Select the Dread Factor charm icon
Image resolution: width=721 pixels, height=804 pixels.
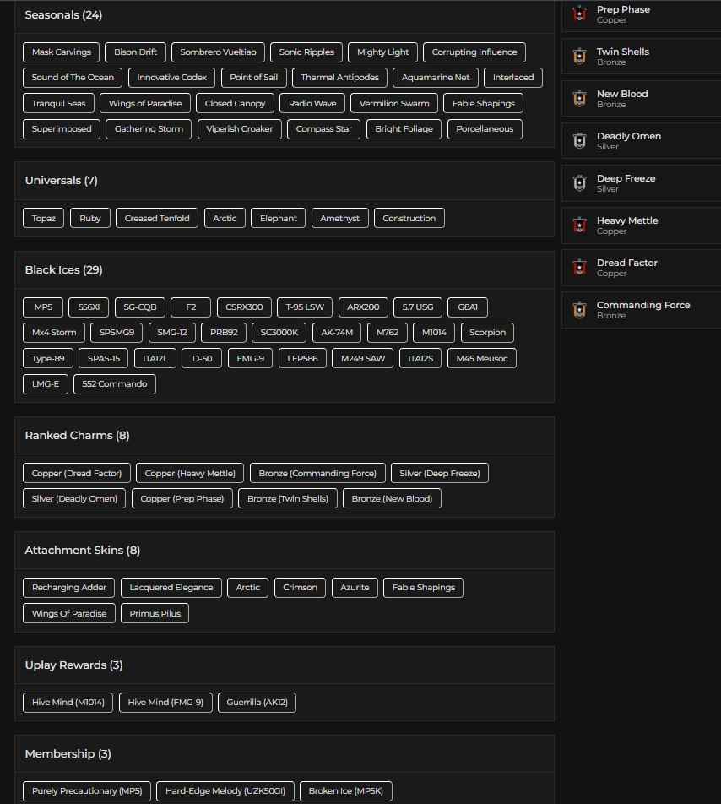coord(579,268)
